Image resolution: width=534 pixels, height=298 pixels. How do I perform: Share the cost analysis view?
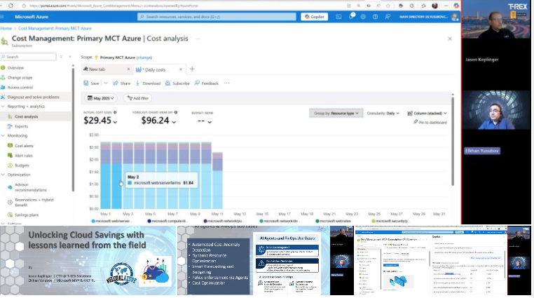point(121,83)
